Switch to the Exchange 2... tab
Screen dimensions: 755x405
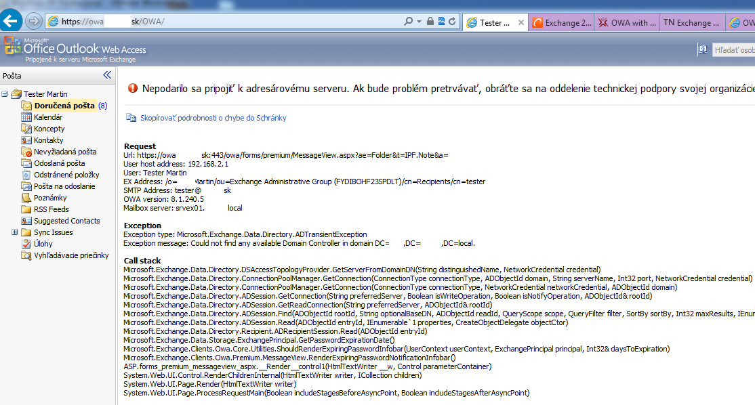click(x=561, y=22)
